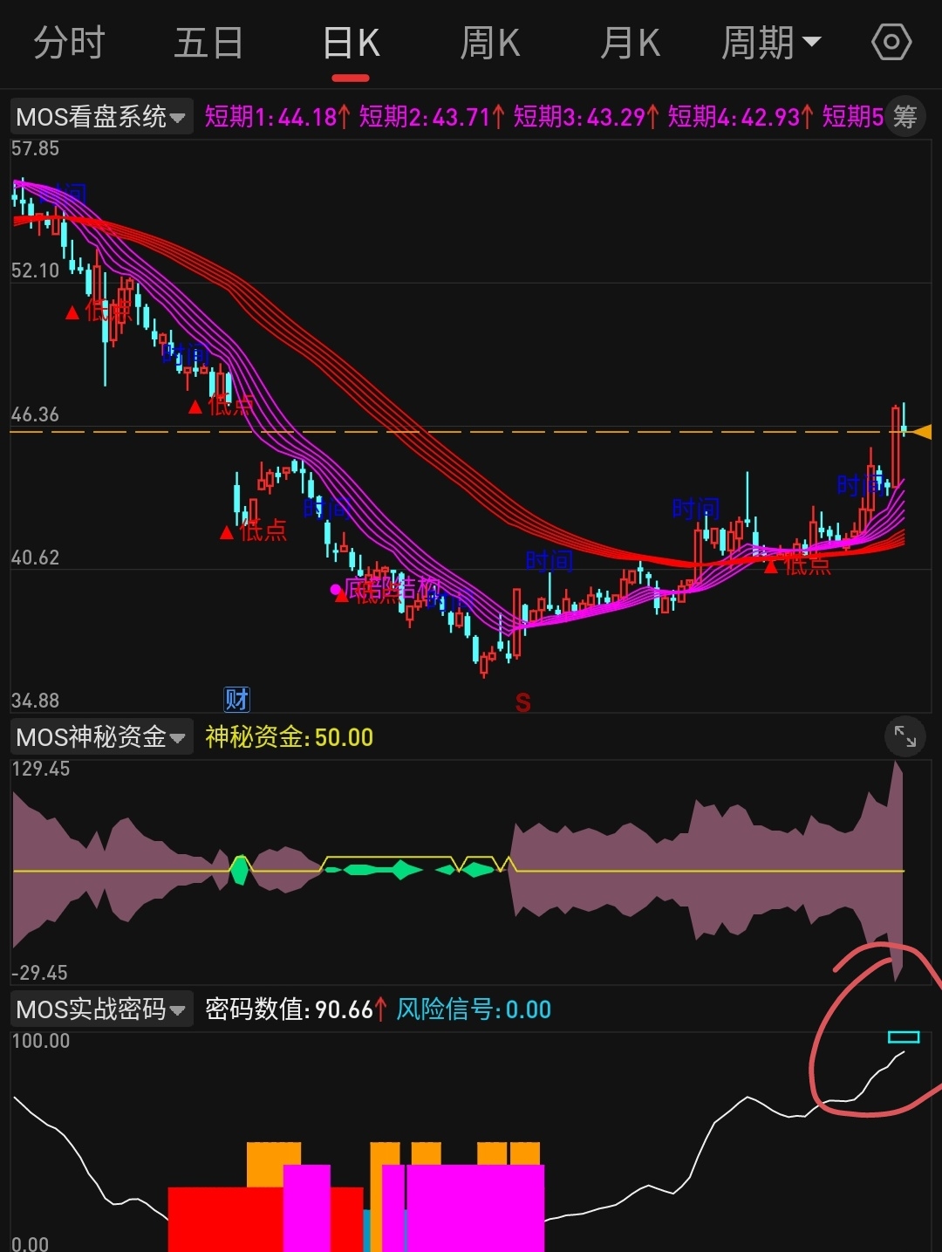Viewport: 942px width, 1252px height.
Task: Tap the 57.85 price axis label
Action: point(36,148)
